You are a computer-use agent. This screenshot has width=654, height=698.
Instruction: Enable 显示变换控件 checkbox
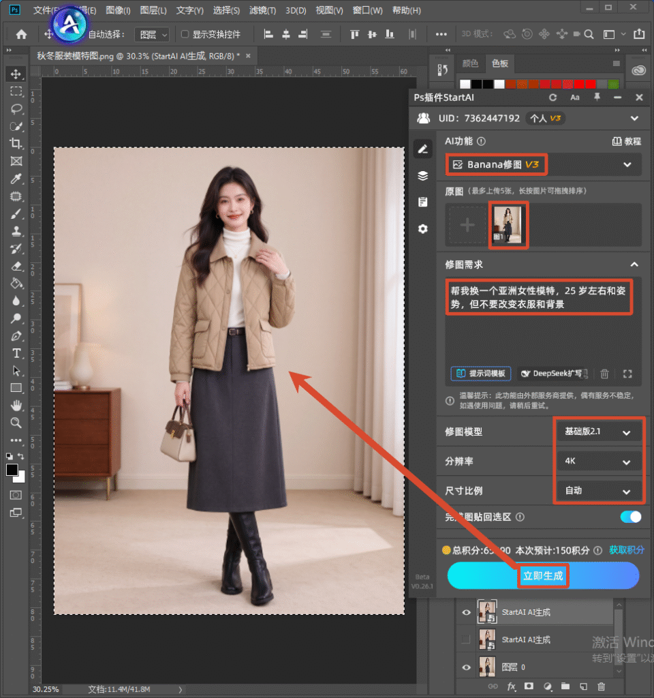pos(185,34)
